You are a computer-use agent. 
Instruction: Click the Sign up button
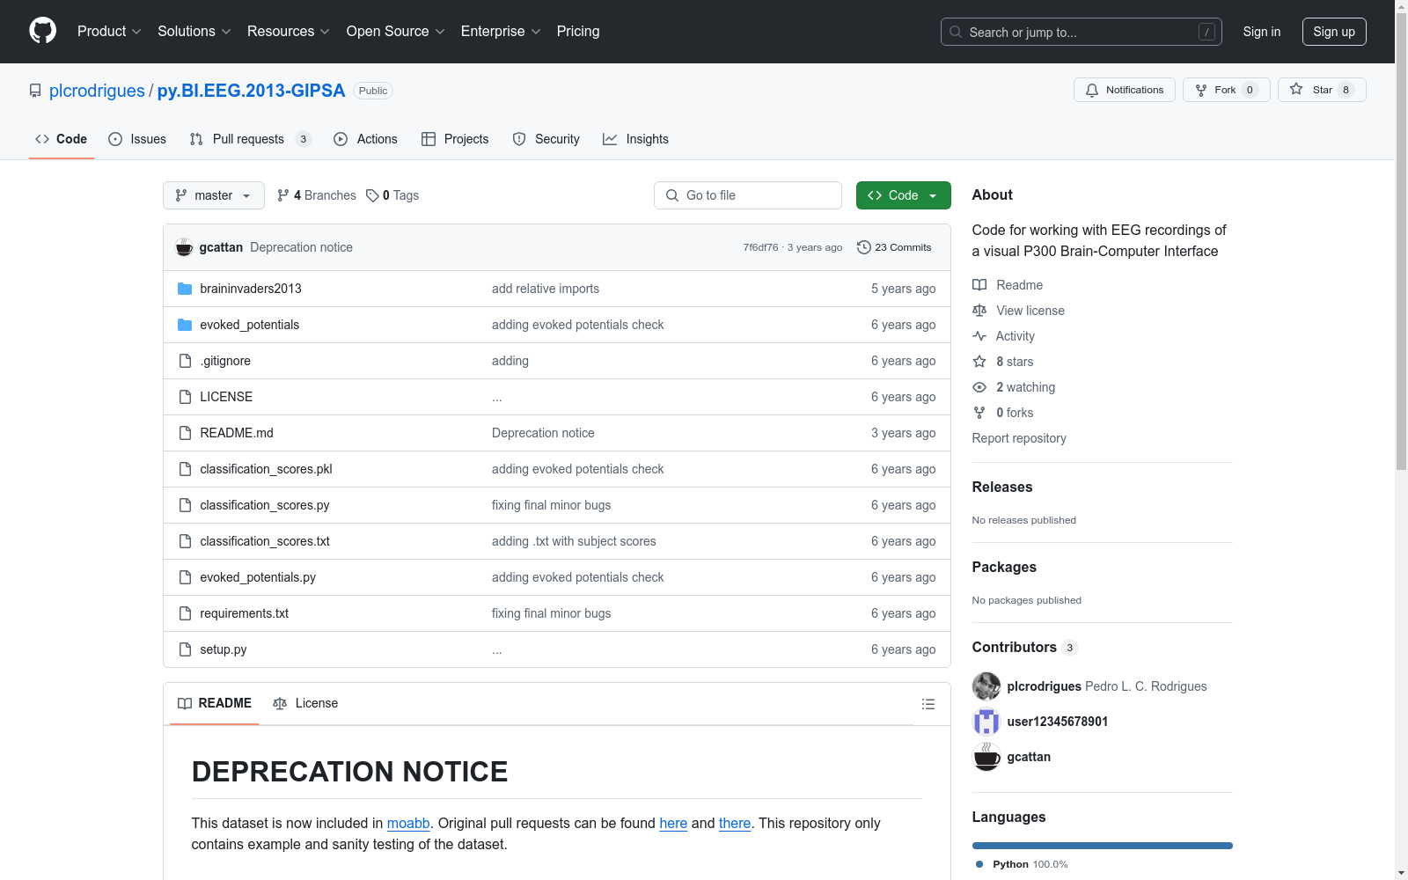click(x=1334, y=32)
